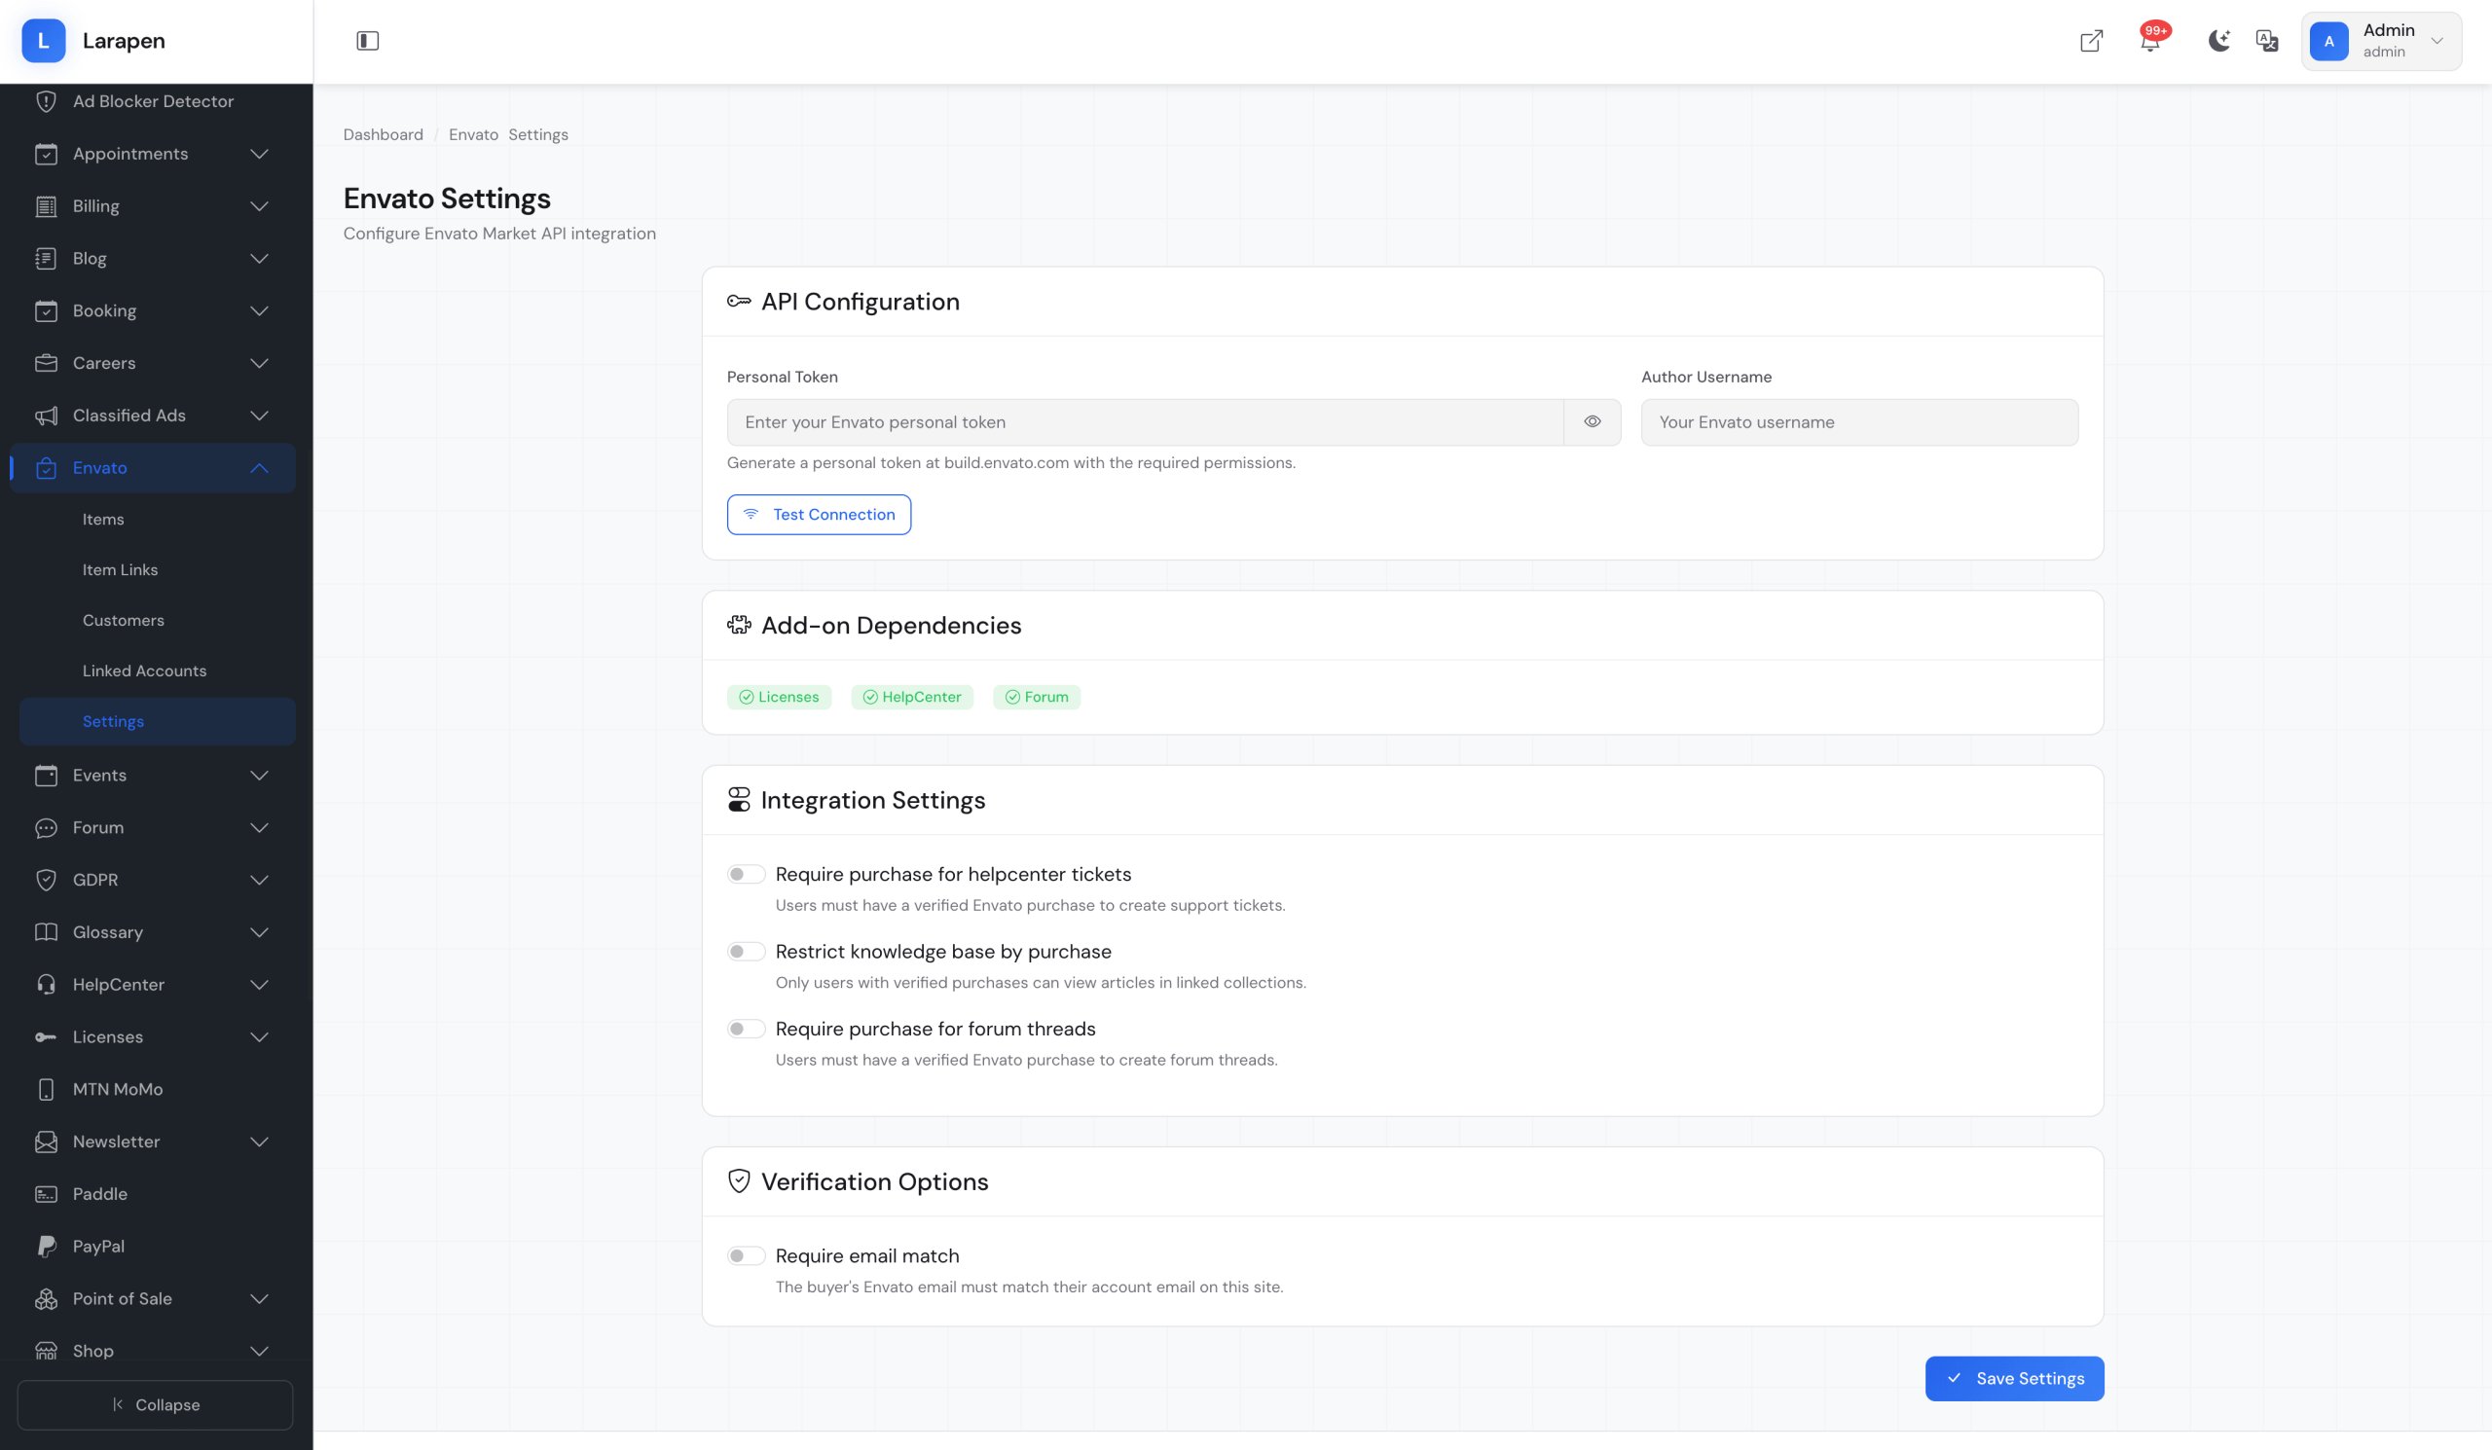
Task: Switch to dark mode via moon icon
Action: coord(2218,41)
